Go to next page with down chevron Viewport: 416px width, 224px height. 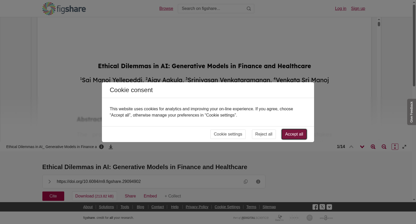pos(362,147)
